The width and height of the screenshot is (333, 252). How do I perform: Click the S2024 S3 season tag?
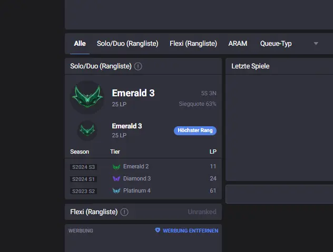(83, 167)
